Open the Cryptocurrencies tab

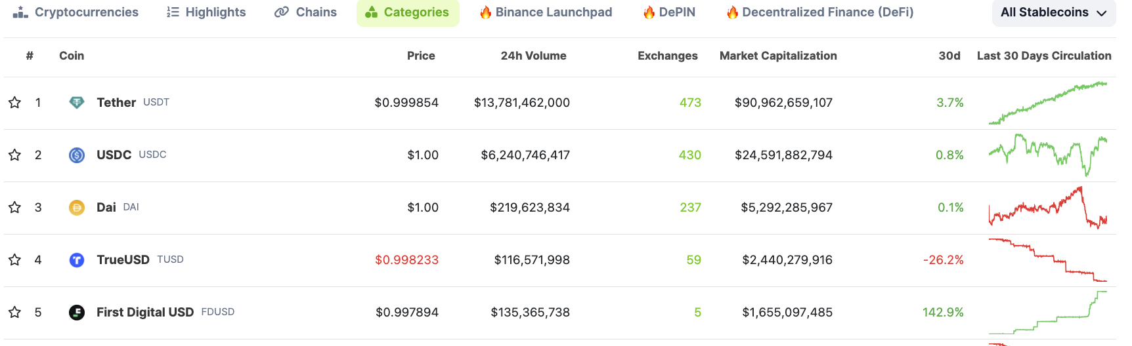(76, 12)
